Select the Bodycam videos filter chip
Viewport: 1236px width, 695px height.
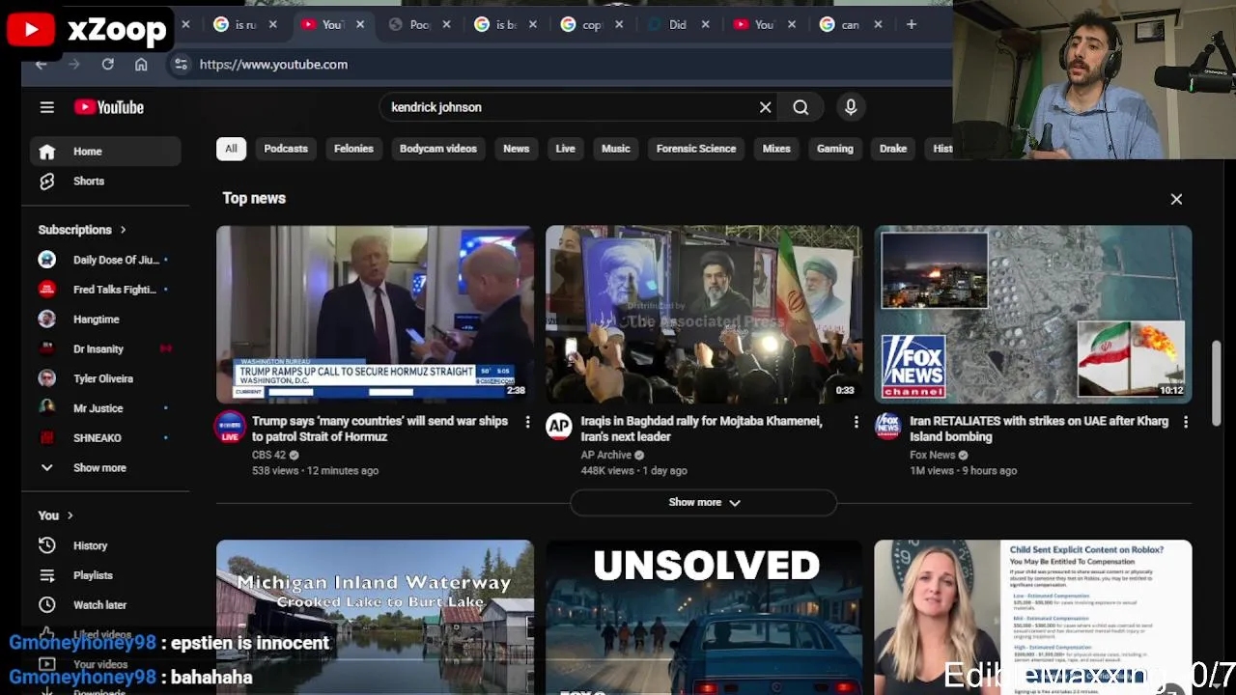(438, 149)
